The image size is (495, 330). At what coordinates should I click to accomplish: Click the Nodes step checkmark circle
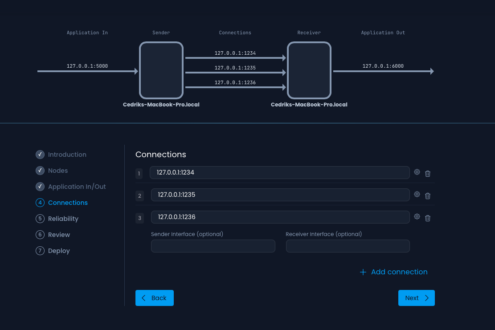pyautogui.click(x=40, y=171)
